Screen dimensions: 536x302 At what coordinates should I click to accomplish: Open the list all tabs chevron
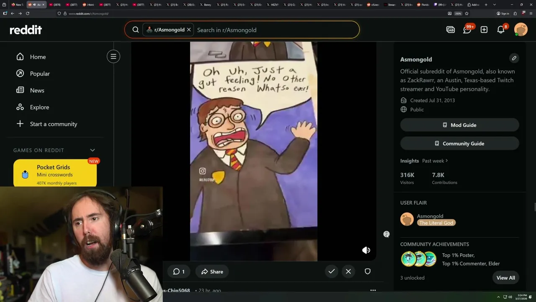click(x=495, y=5)
